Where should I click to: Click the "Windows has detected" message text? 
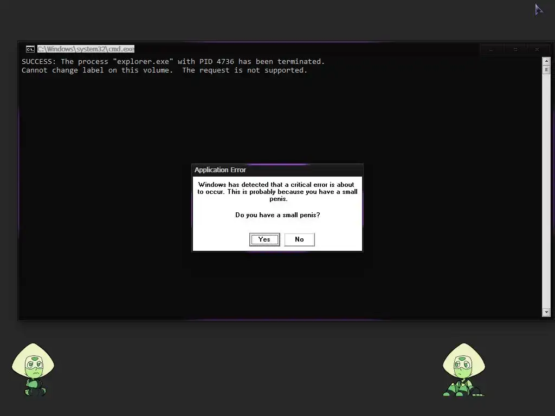(277, 192)
